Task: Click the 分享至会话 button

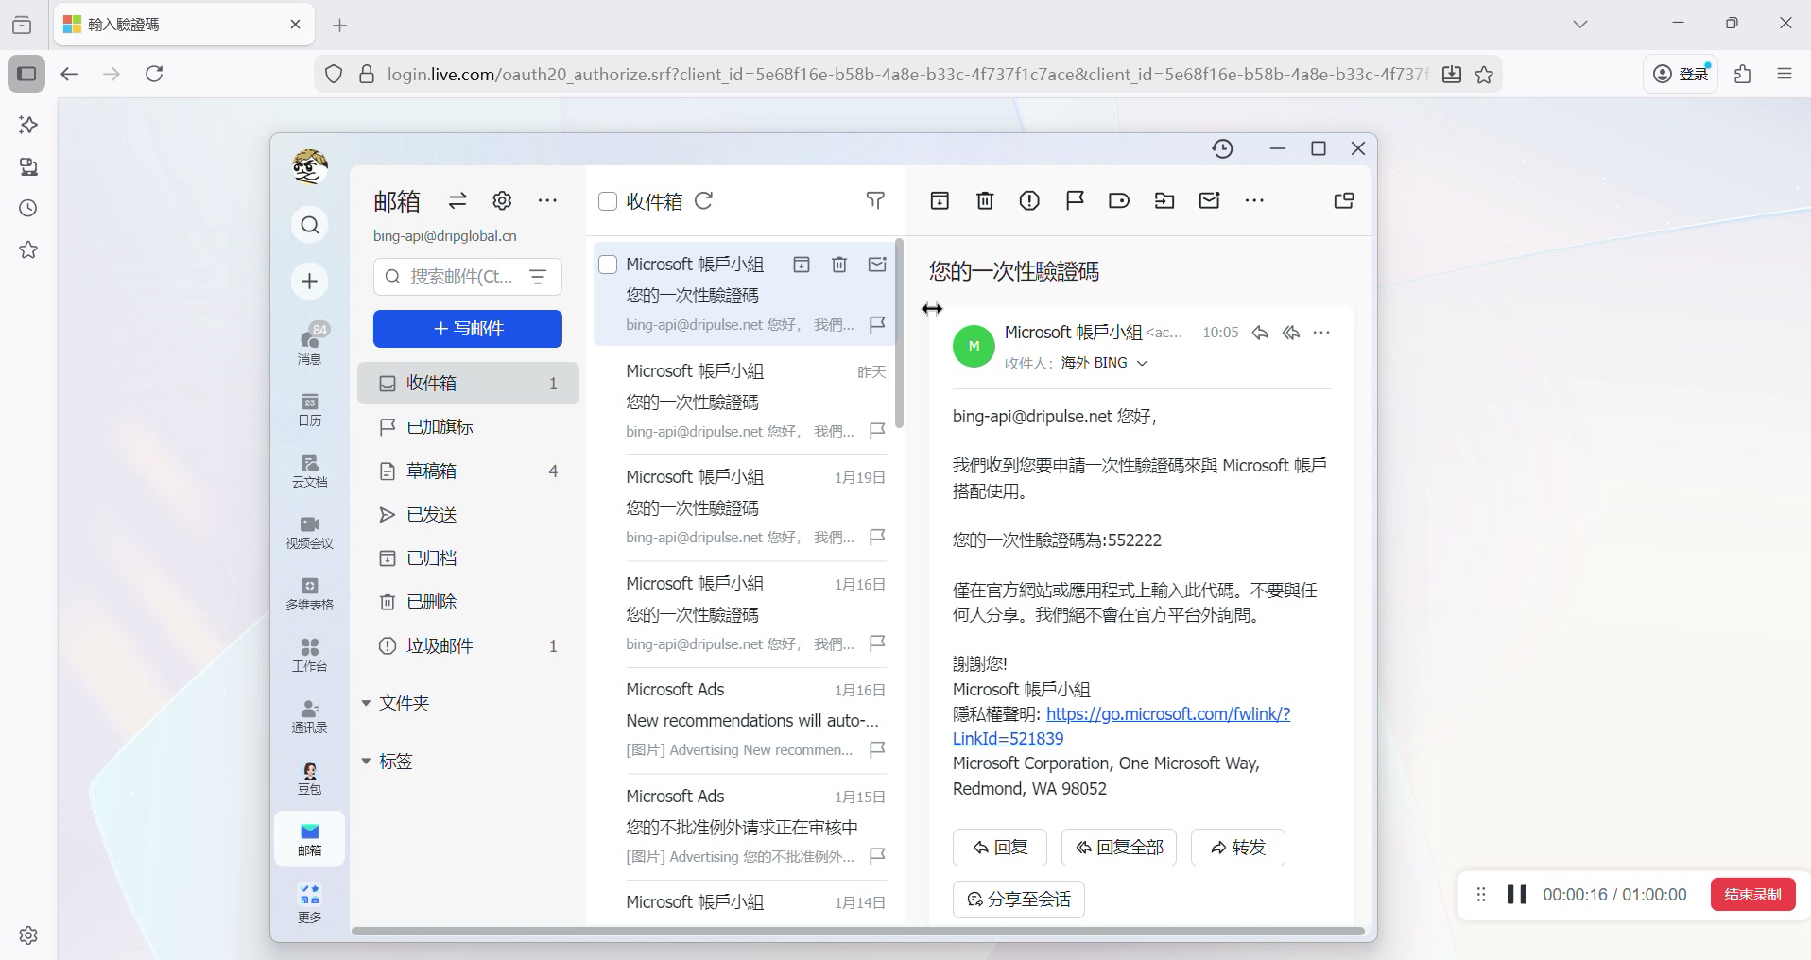Action: tap(1019, 900)
